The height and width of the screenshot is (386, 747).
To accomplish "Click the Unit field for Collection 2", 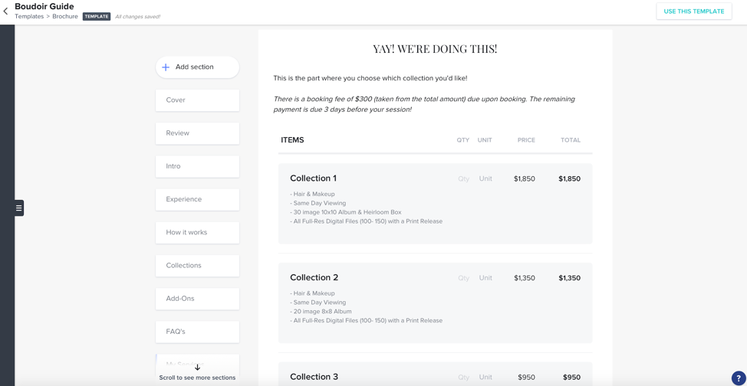I will [485, 278].
